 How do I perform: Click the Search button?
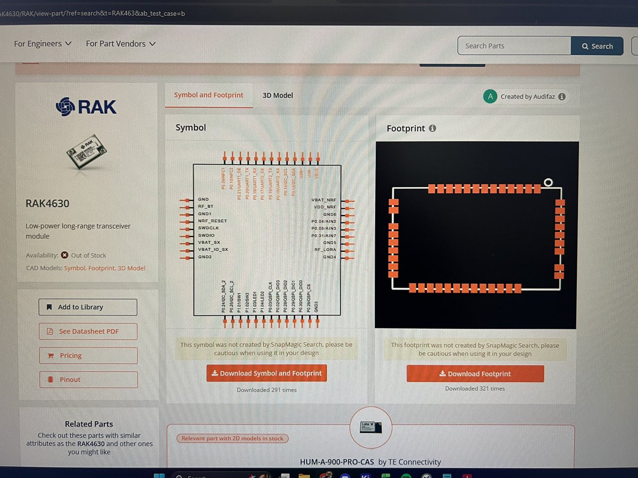point(598,46)
